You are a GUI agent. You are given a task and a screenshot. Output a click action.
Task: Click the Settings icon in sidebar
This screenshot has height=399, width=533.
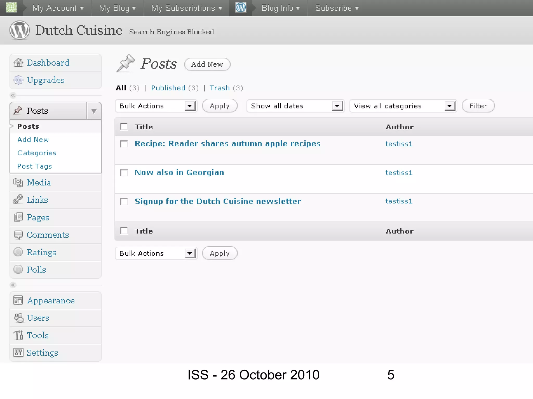(x=18, y=353)
